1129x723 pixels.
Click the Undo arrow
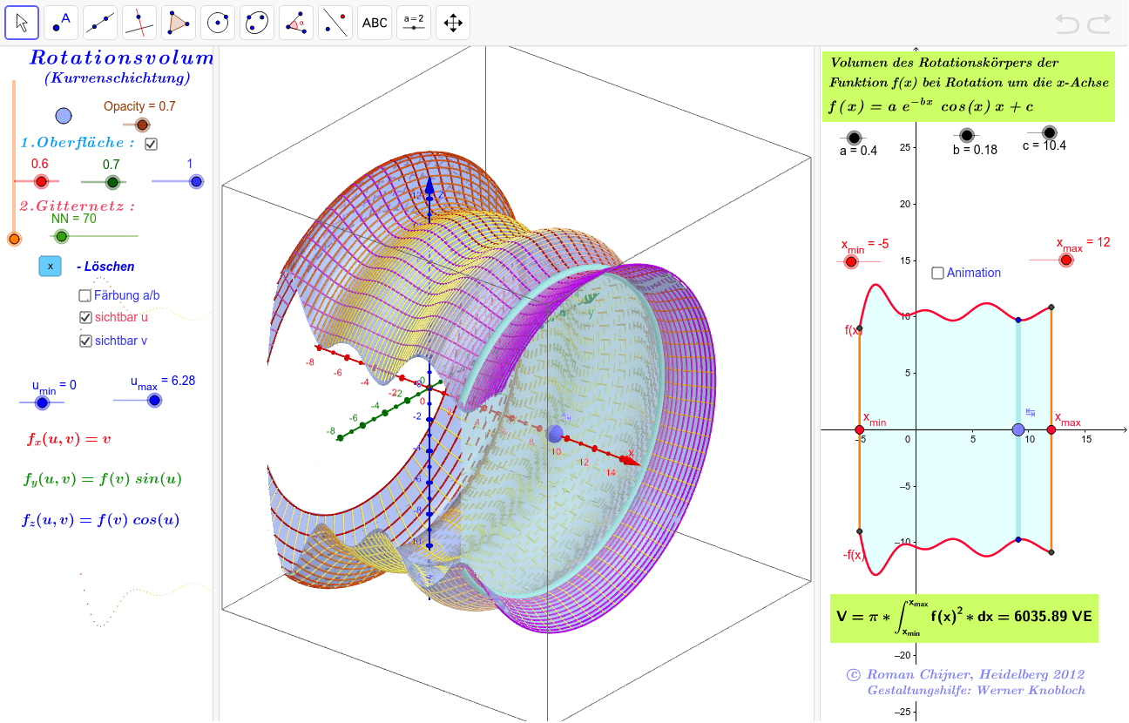click(1067, 24)
